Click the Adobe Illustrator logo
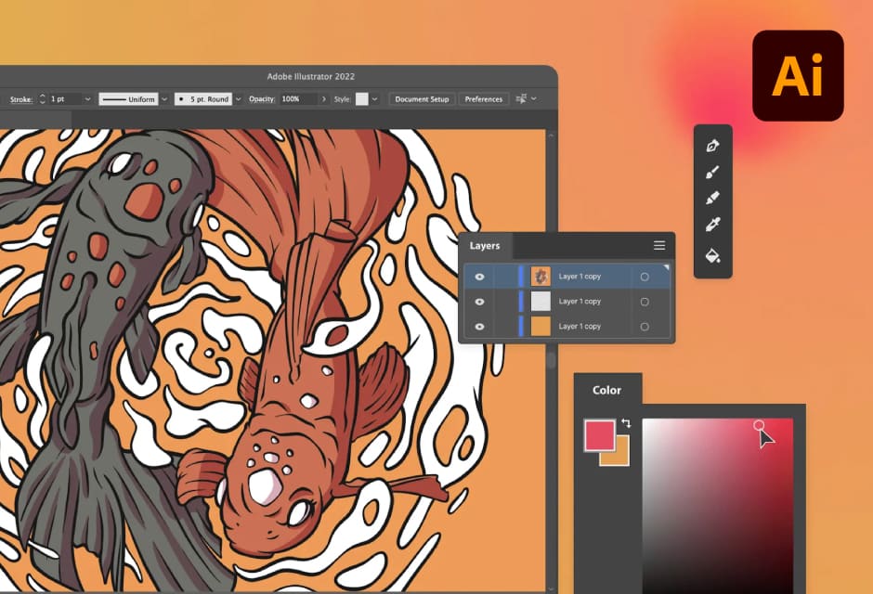This screenshot has height=594, width=873. pyautogui.click(x=798, y=75)
